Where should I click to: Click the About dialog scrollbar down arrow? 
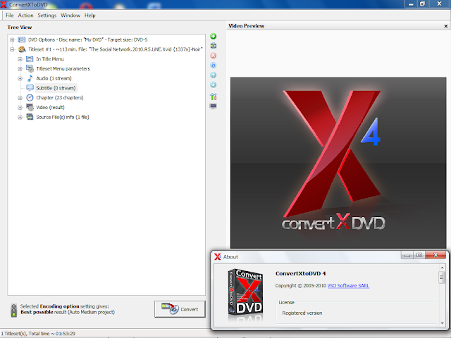tap(442, 323)
